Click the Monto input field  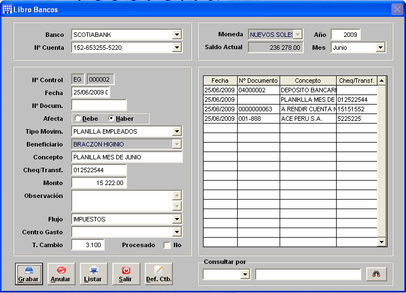99,183
